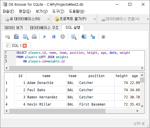Click editor horizontal scrollbar thumb
The height and width of the screenshot is (128, 150).
tap(41, 68)
